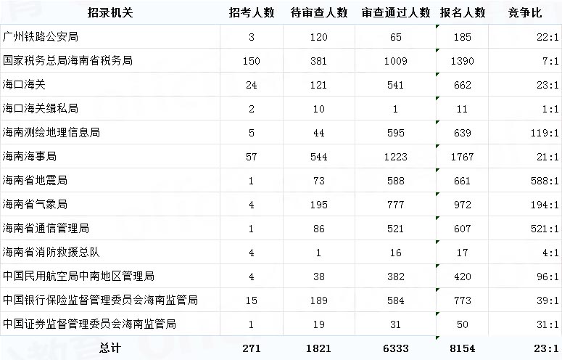Image resolution: width=562 pixels, height=360 pixels.
Task: Select 招考人数 cell 57
Action: (251, 157)
